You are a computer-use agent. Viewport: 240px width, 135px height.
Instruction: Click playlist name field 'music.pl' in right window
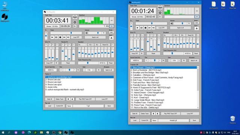tap(173, 120)
